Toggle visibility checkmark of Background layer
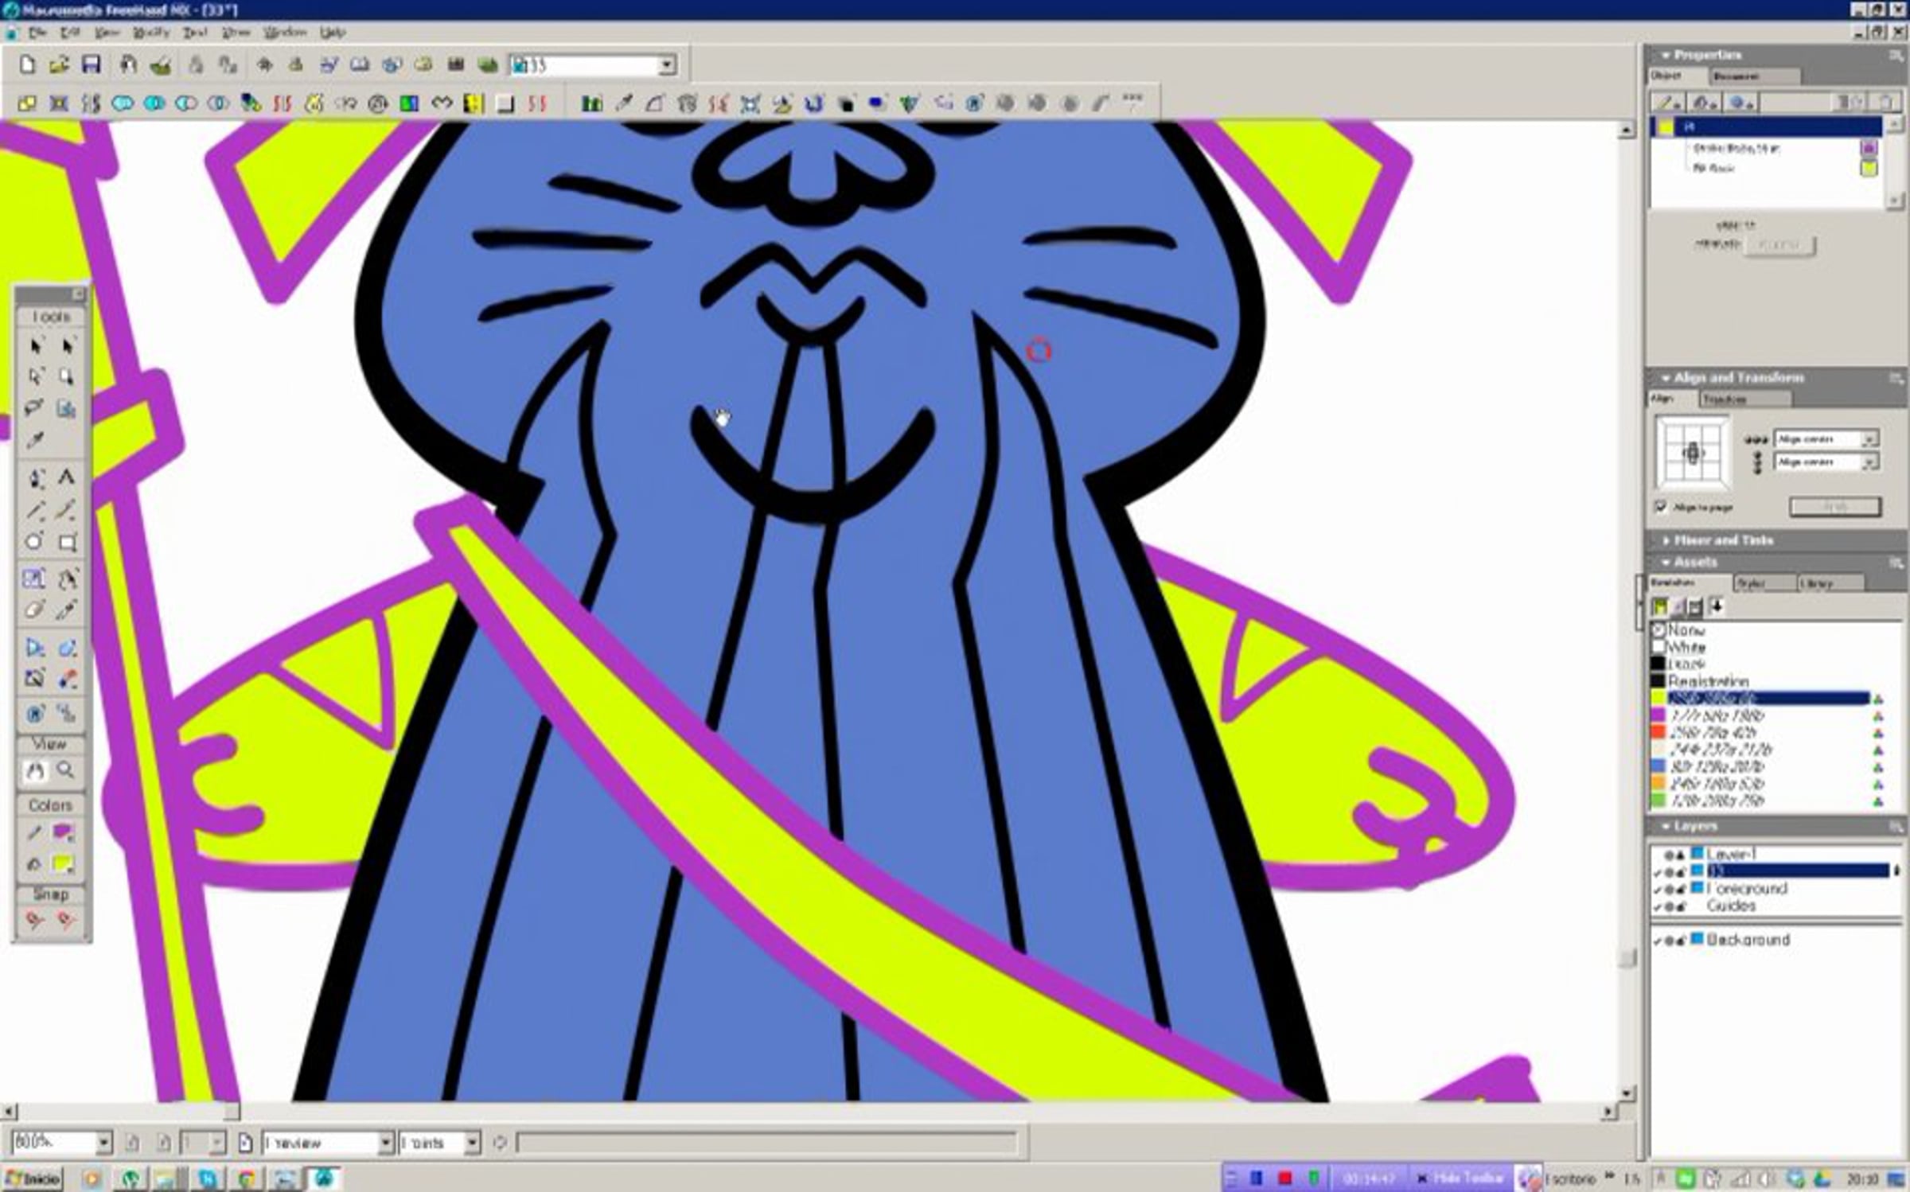This screenshot has height=1192, width=1910. pos(1658,941)
